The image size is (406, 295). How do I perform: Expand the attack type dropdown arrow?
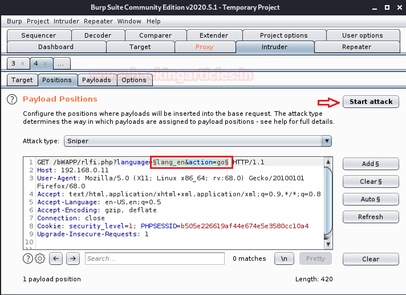point(327,141)
